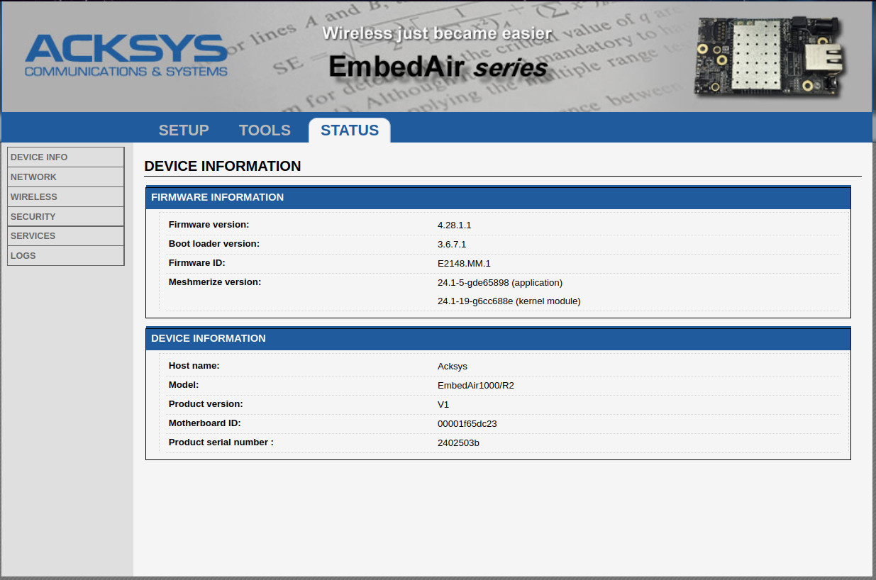876x580 pixels.
Task: Click the model value EmbedAir1000/R2
Action: click(x=475, y=386)
